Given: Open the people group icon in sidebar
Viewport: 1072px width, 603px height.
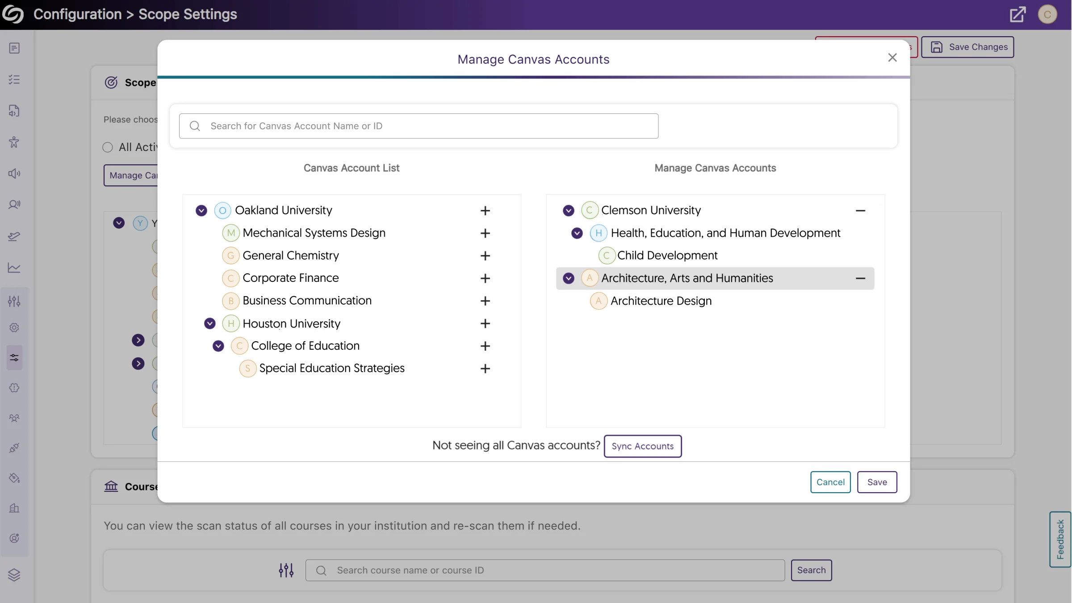Looking at the screenshot, I should point(14,418).
